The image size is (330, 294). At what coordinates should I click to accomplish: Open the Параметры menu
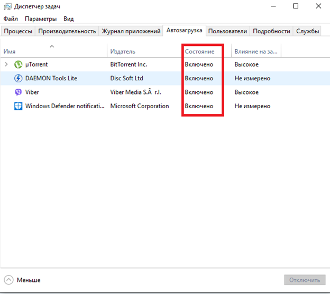pyautogui.click(x=41, y=19)
